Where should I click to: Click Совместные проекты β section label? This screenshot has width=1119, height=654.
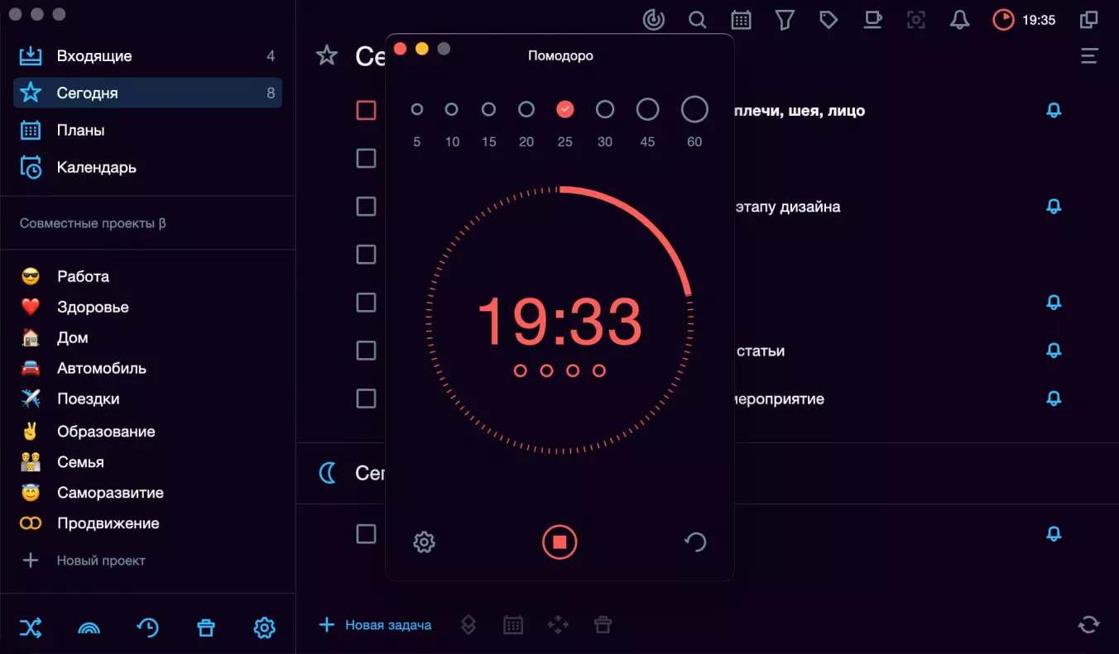[93, 223]
